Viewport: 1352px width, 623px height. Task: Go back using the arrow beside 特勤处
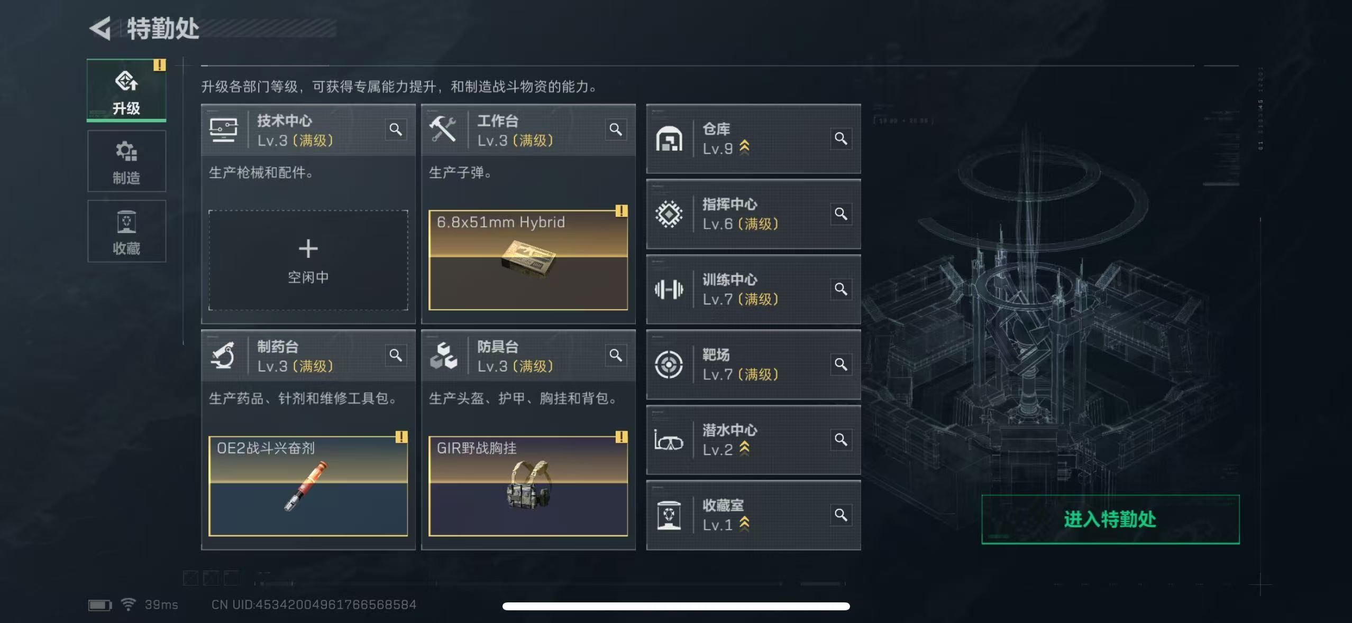(x=101, y=29)
